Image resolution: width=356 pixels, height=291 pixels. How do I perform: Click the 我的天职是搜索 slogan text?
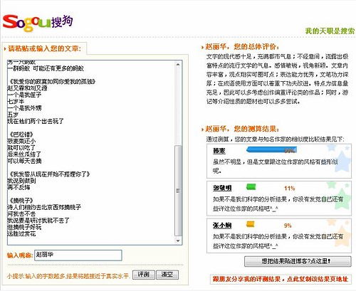click(330, 31)
